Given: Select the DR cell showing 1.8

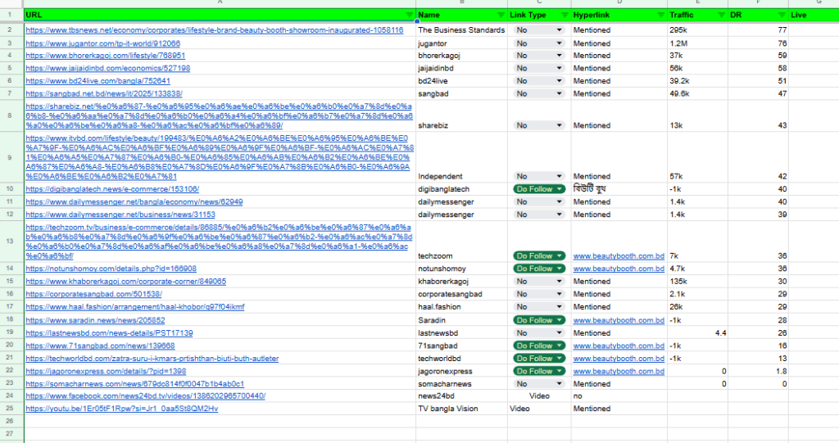Looking at the screenshot, I should pyautogui.click(x=758, y=371).
